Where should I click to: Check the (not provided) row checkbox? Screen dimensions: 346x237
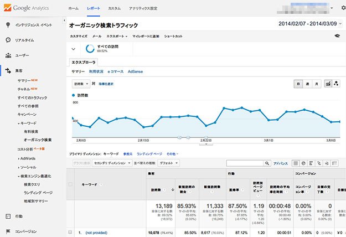point(70,232)
